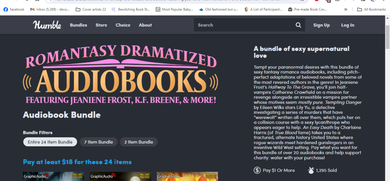Open the Most Popular Baby... bookmark
Screen dimensions: 390x181
tap(174, 9)
